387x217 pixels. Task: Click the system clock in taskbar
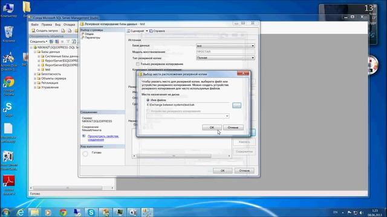click(375, 213)
